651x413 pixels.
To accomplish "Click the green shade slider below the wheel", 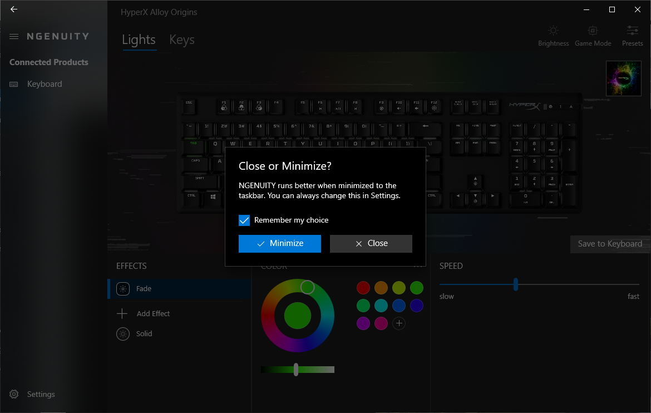I will click(x=298, y=370).
